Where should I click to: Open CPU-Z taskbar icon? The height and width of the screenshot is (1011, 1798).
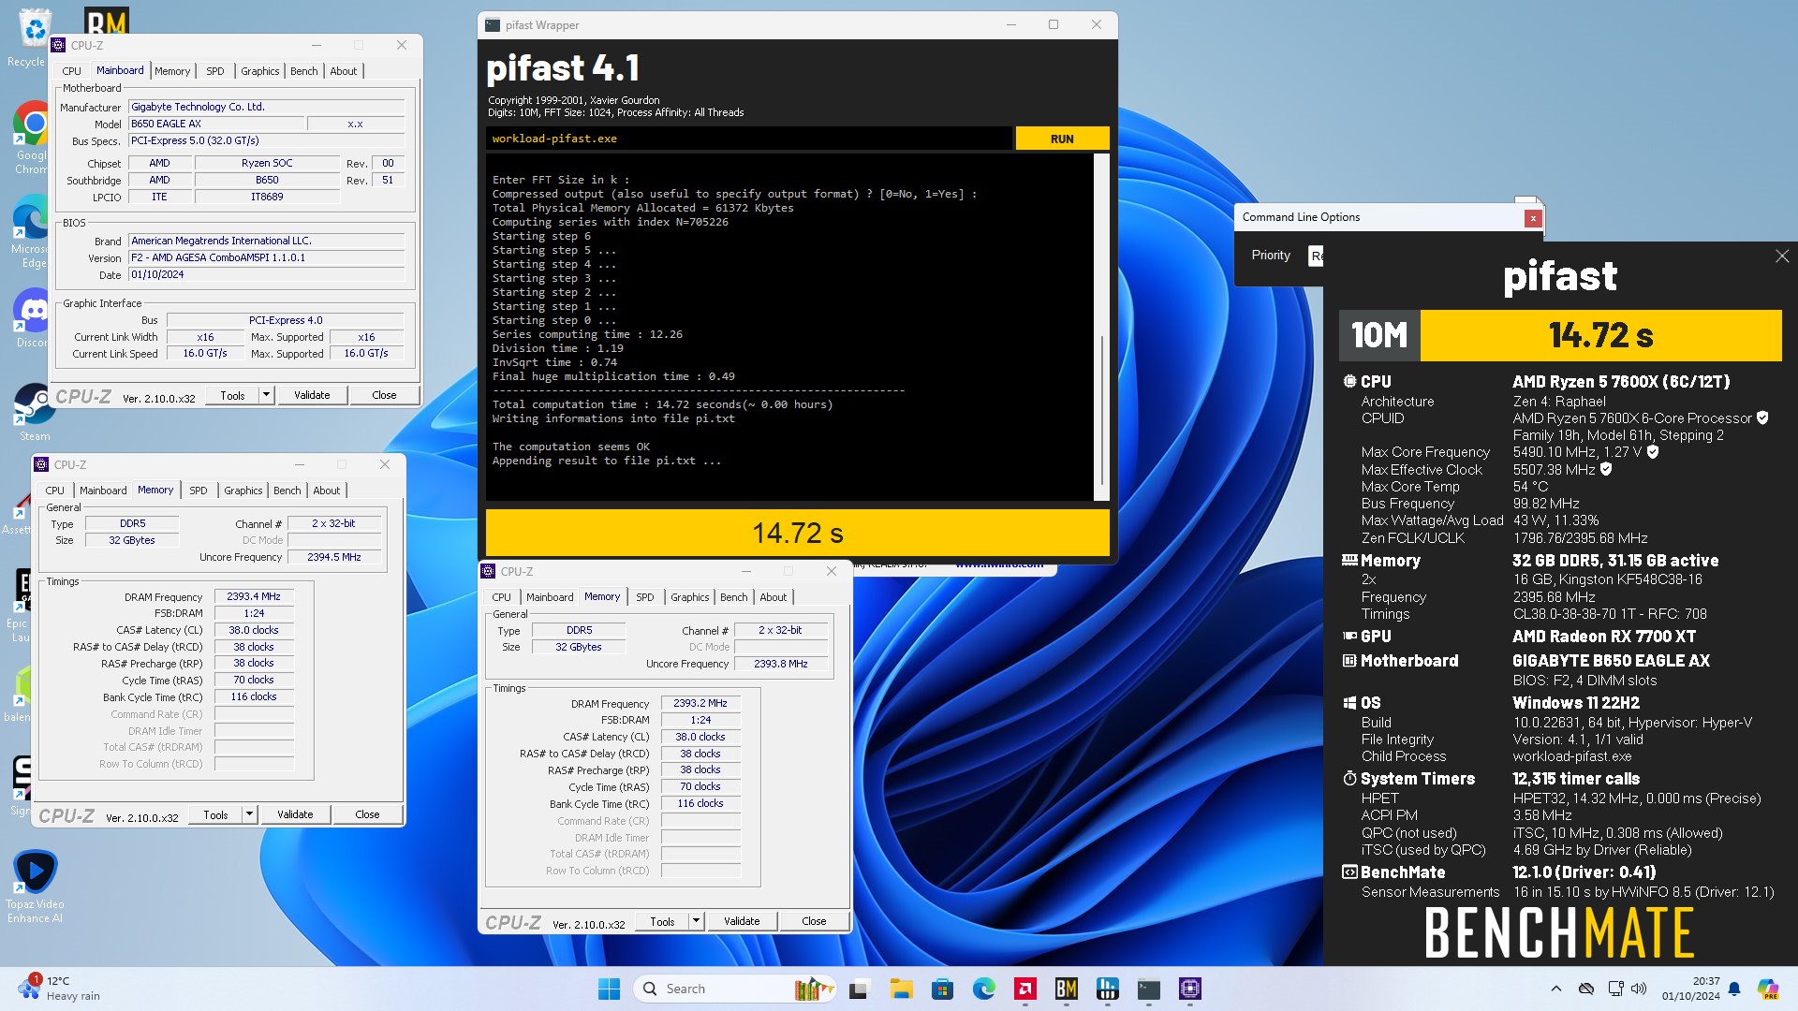(1190, 989)
